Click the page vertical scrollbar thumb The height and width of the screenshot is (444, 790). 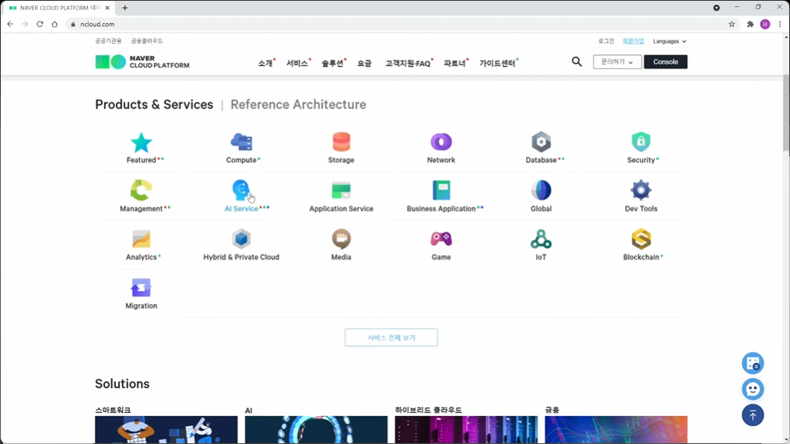point(786,112)
